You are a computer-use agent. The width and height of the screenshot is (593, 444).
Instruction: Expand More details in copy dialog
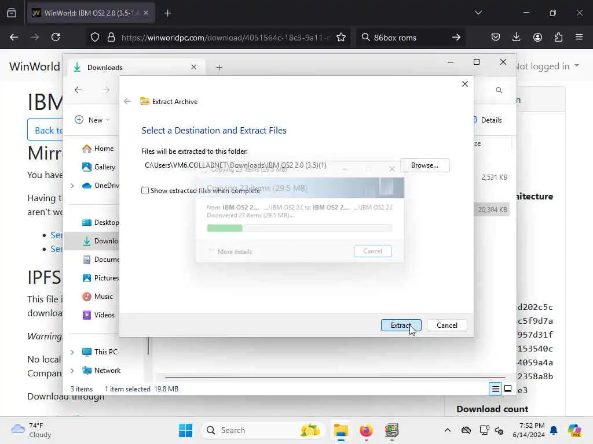[x=230, y=251]
